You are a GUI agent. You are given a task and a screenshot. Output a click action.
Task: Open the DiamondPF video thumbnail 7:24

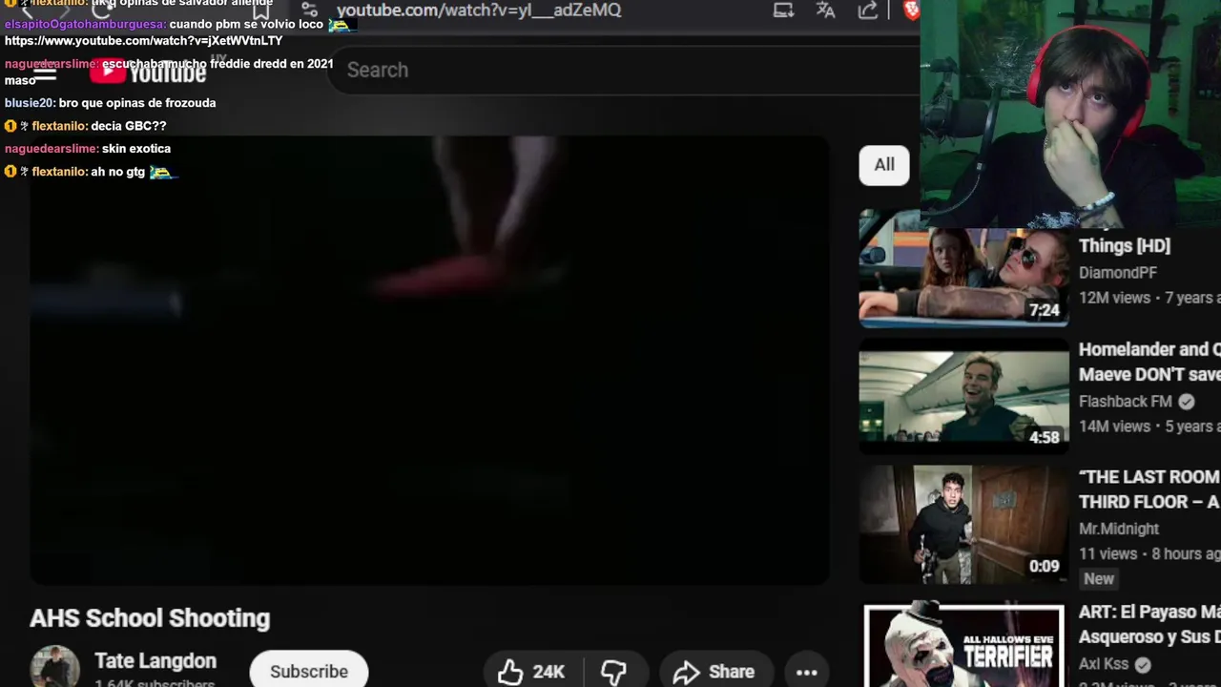point(963,270)
